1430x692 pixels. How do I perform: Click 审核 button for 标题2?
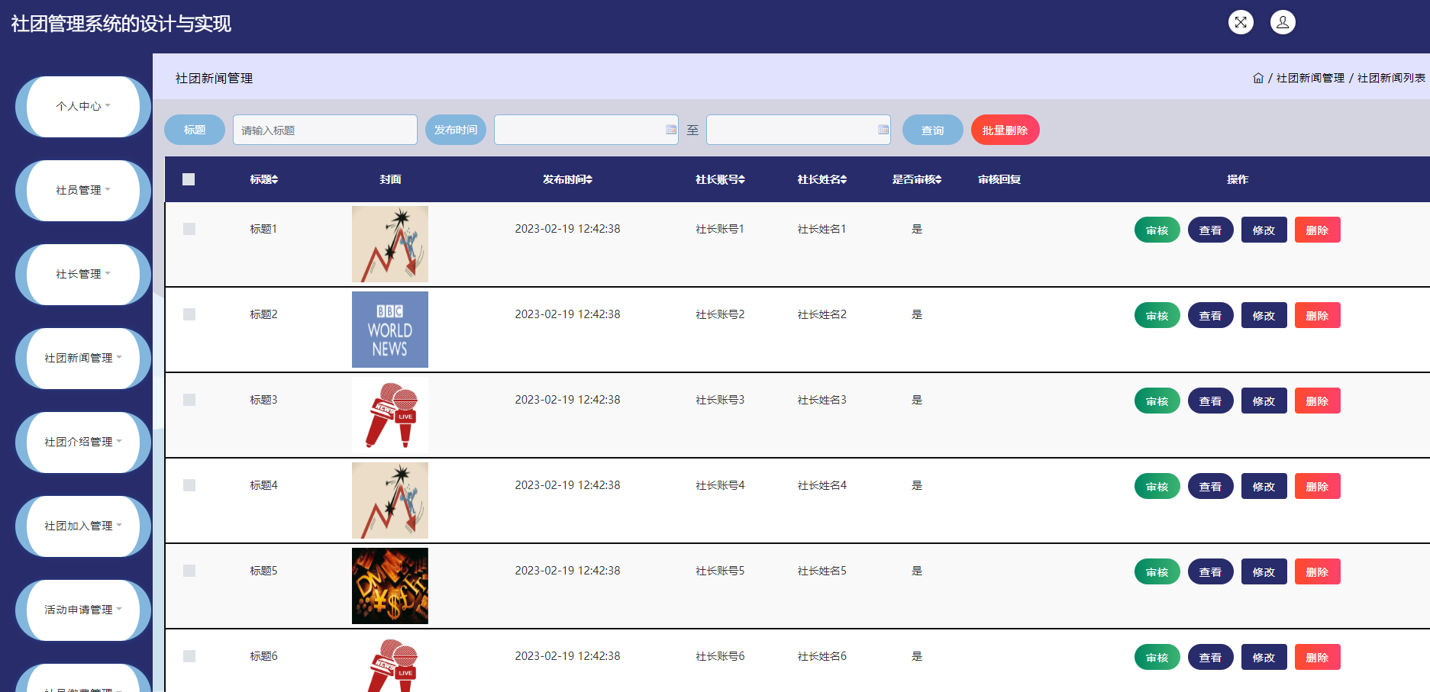(x=1157, y=315)
